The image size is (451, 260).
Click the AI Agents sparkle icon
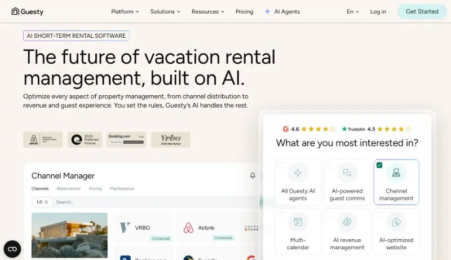[x=267, y=11]
